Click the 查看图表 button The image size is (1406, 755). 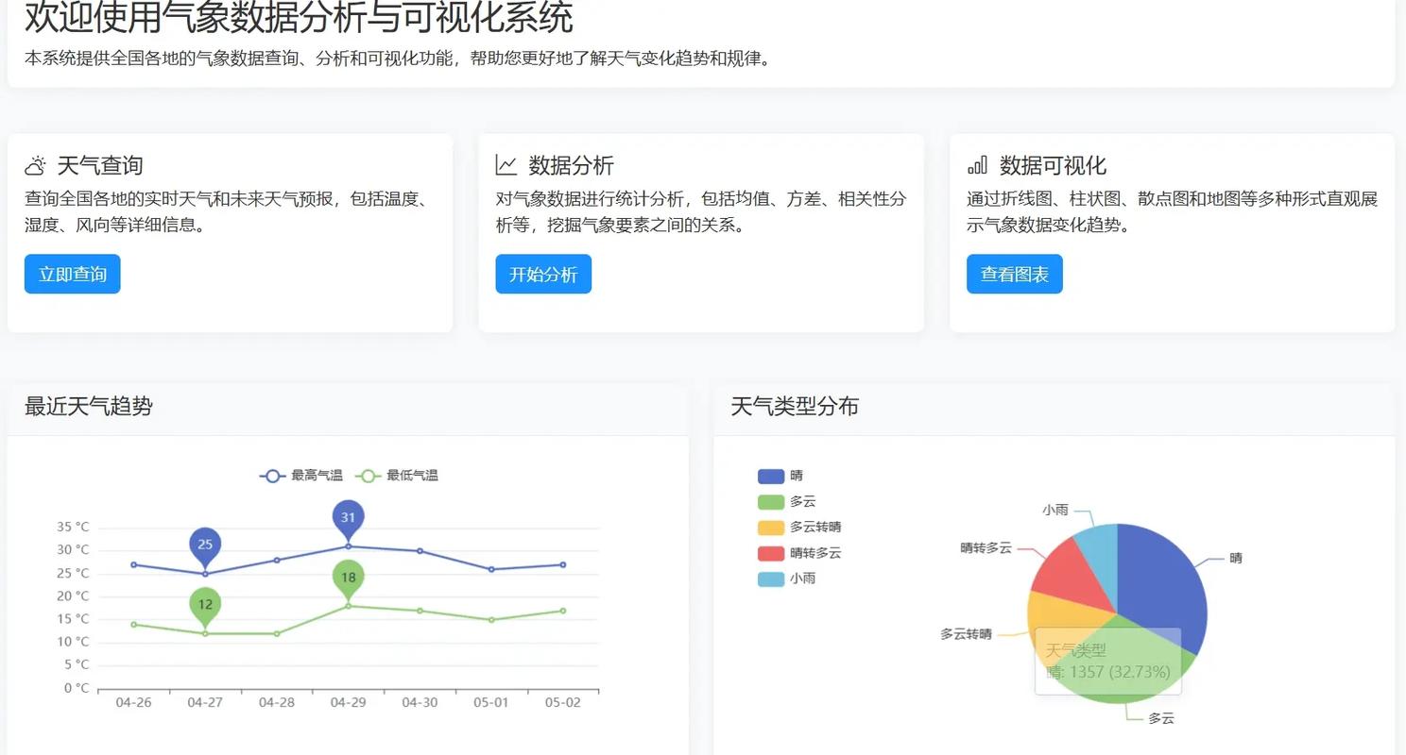pyautogui.click(x=1014, y=274)
